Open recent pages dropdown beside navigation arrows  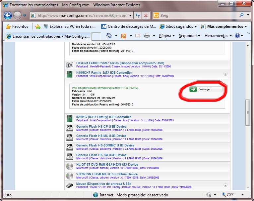pos(25,16)
